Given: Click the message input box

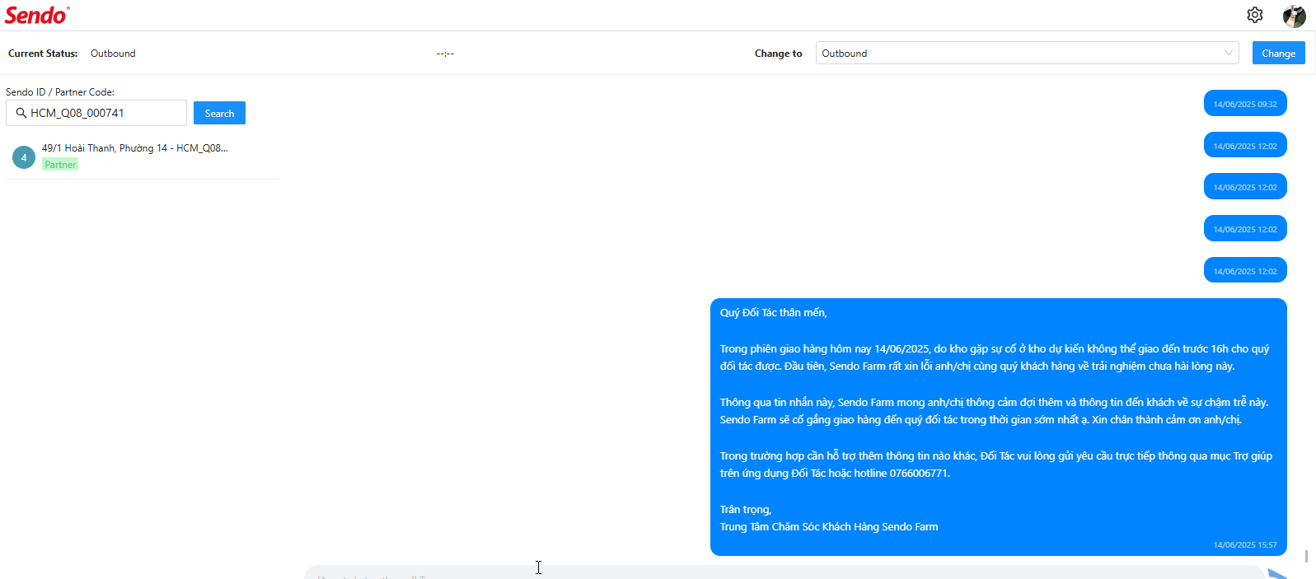Looking at the screenshot, I should [783, 573].
